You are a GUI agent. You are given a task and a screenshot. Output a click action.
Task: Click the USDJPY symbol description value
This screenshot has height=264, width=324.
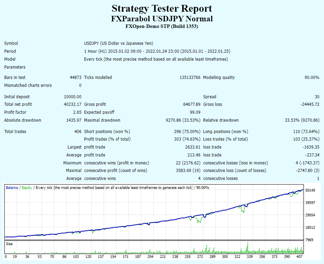[117, 43]
